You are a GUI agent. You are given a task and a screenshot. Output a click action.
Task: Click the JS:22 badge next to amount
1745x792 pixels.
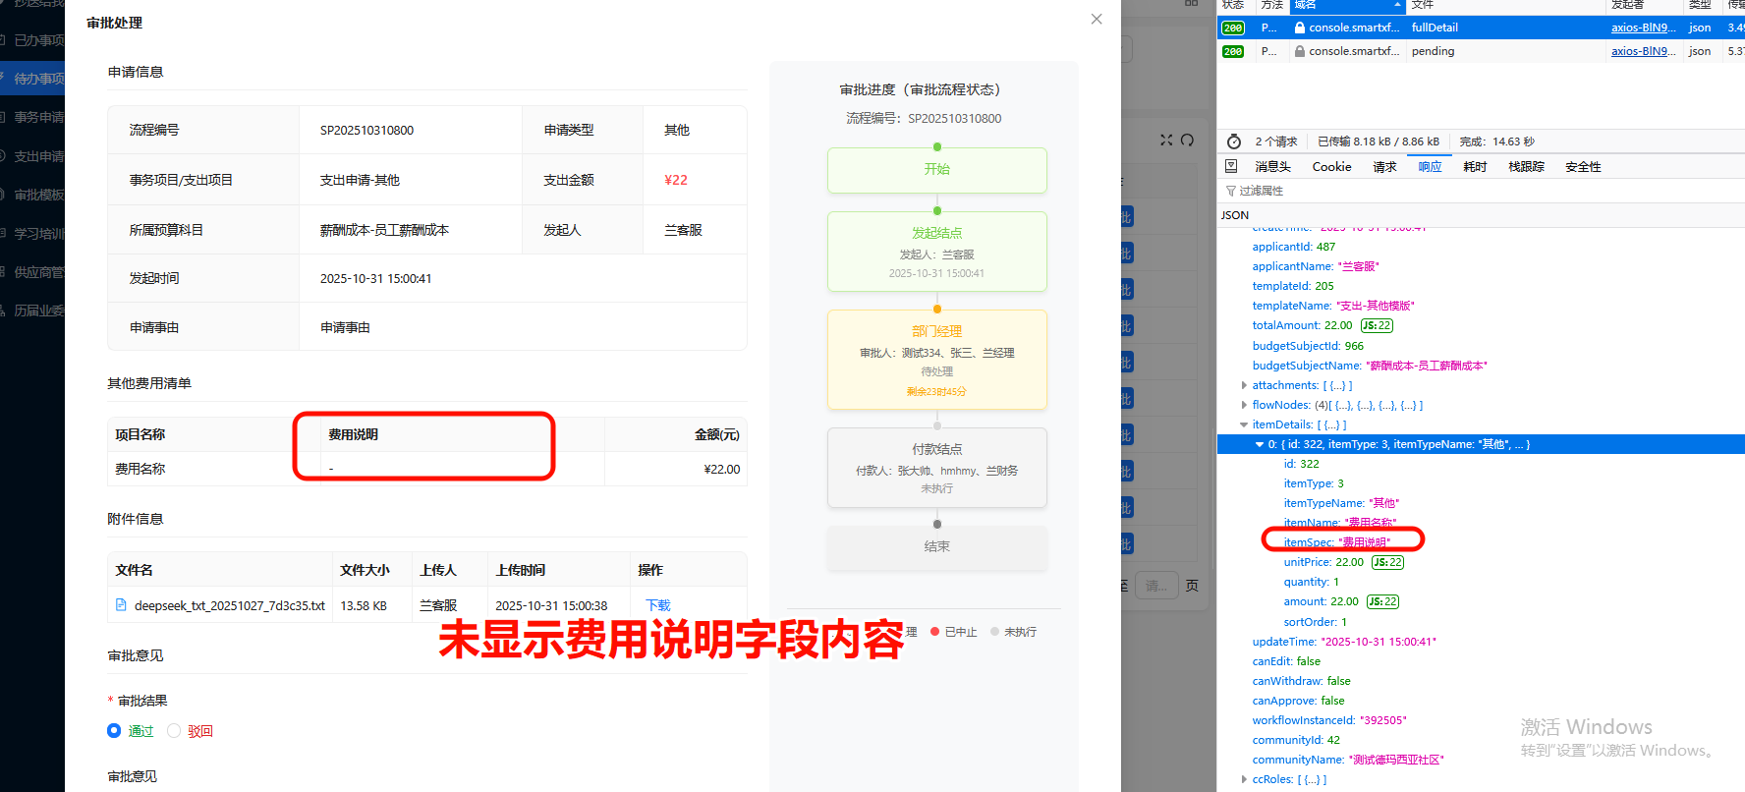click(x=1382, y=601)
